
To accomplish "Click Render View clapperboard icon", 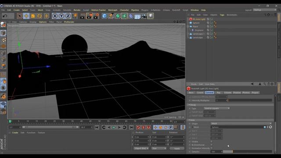I will (x=83, y=16).
